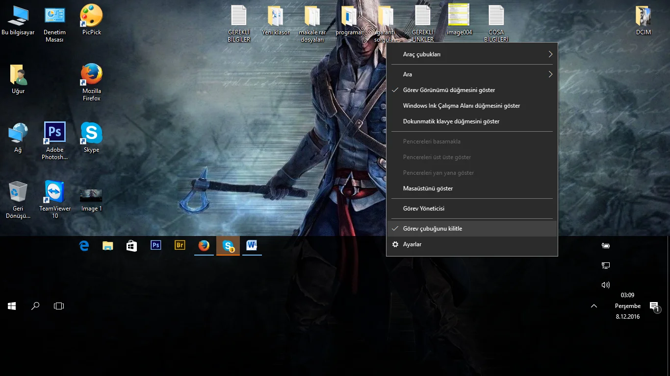Show hidden system tray icons arrow
The height and width of the screenshot is (376, 670).
click(x=594, y=306)
